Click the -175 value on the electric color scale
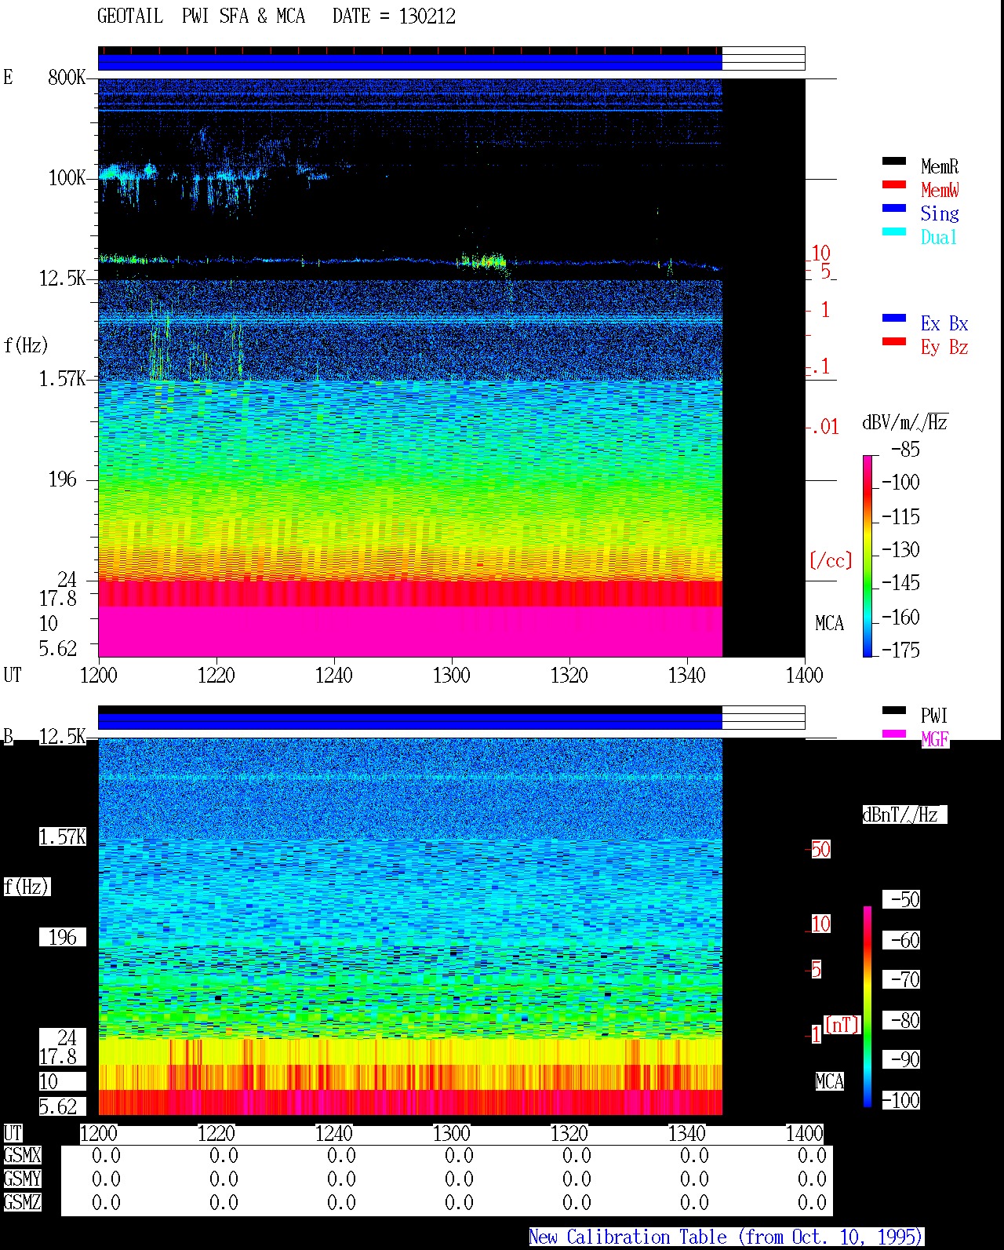 coord(900,650)
